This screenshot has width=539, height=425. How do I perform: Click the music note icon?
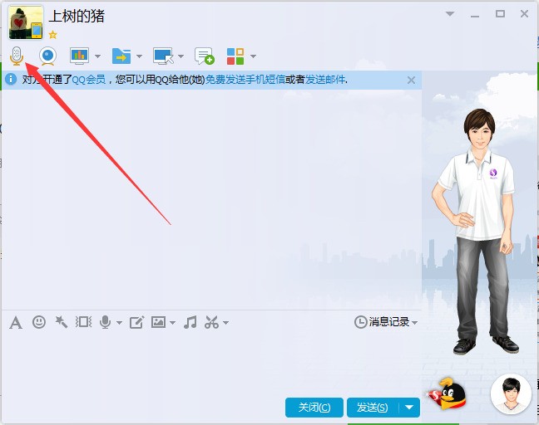[190, 322]
